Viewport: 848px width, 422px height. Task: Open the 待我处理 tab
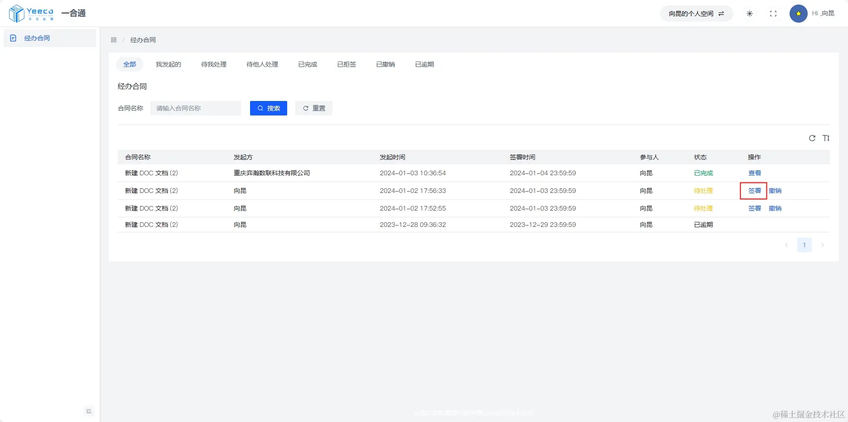tap(214, 64)
